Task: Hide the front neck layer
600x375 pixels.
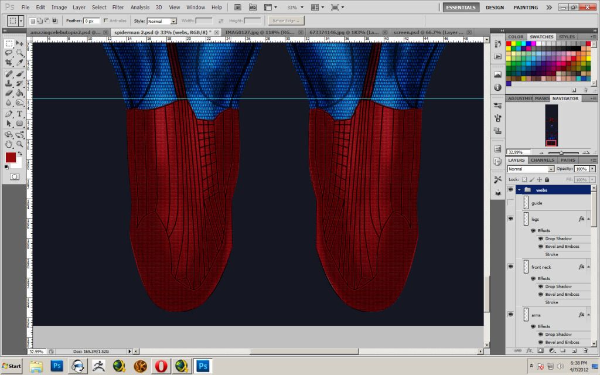Action: (510, 267)
